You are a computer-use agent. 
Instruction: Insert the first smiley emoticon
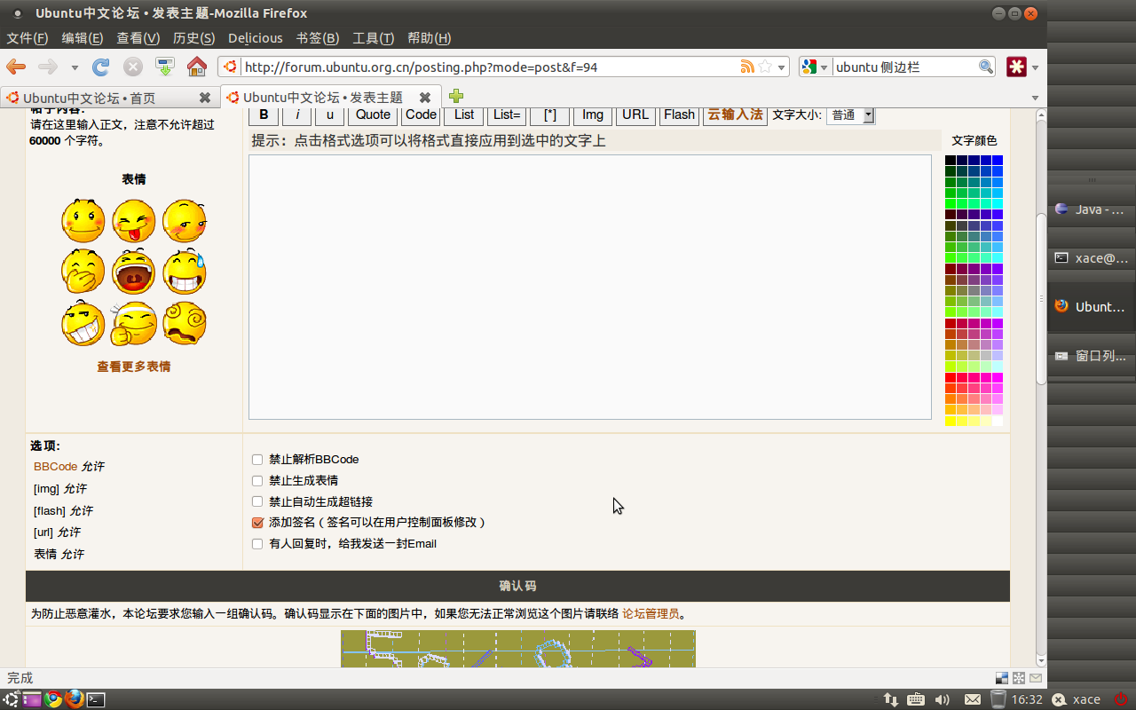pos(83,221)
